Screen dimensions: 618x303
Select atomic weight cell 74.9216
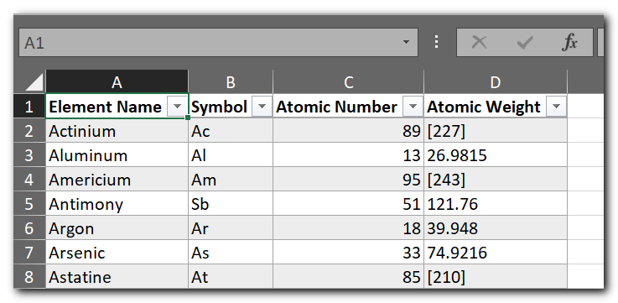[x=496, y=253]
